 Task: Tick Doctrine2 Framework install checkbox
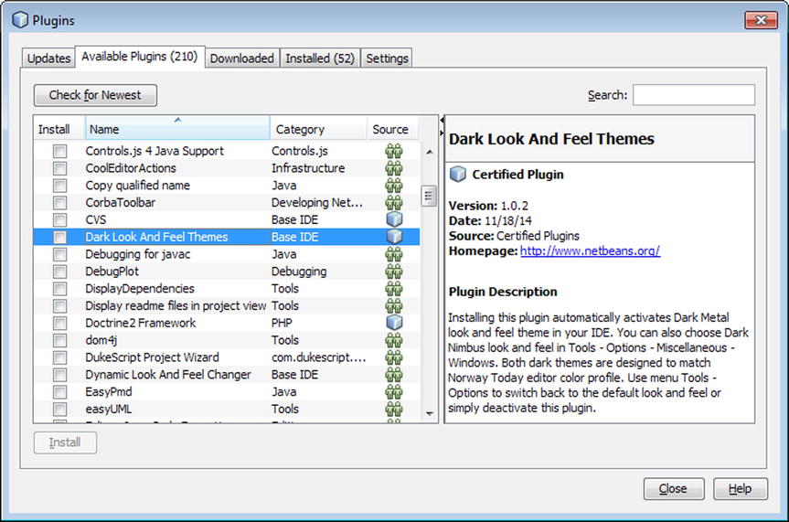point(59,324)
